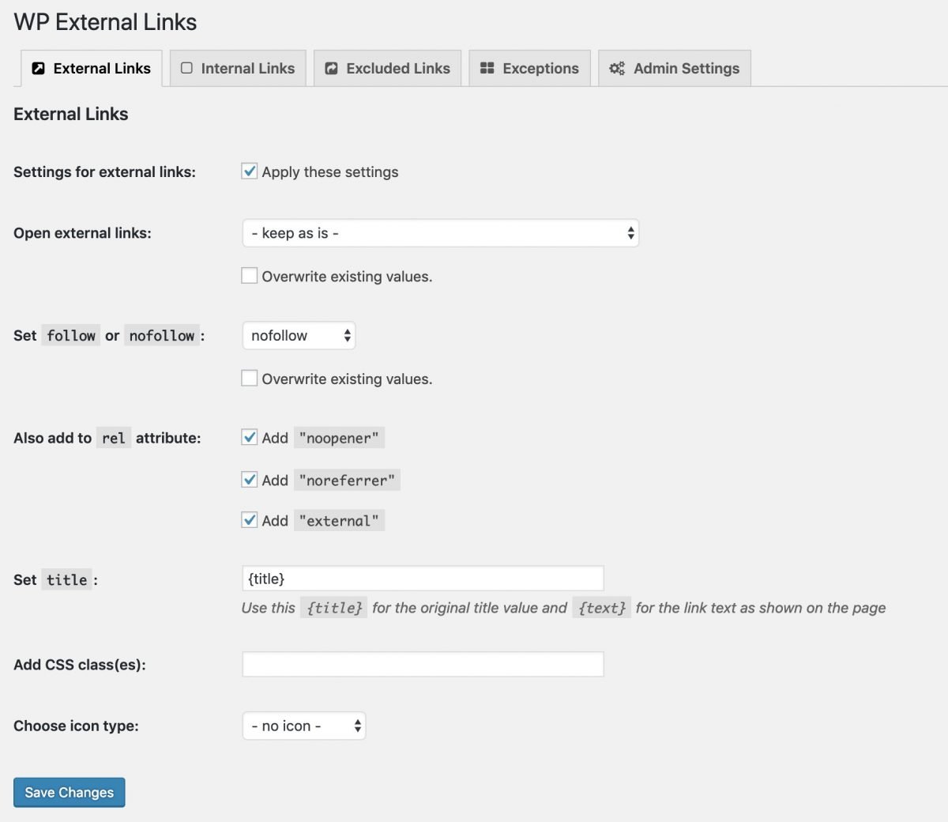This screenshot has width=948, height=822.
Task: Enable Overwrite existing values under Open external links
Action: (x=249, y=275)
